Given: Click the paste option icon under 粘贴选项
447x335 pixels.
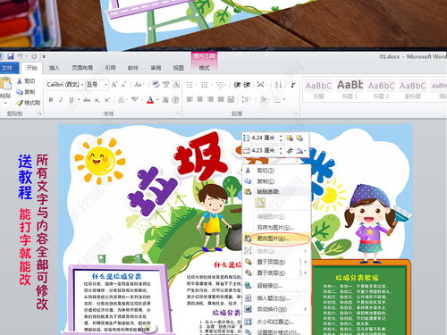Looking at the screenshot, I should pos(260,203).
